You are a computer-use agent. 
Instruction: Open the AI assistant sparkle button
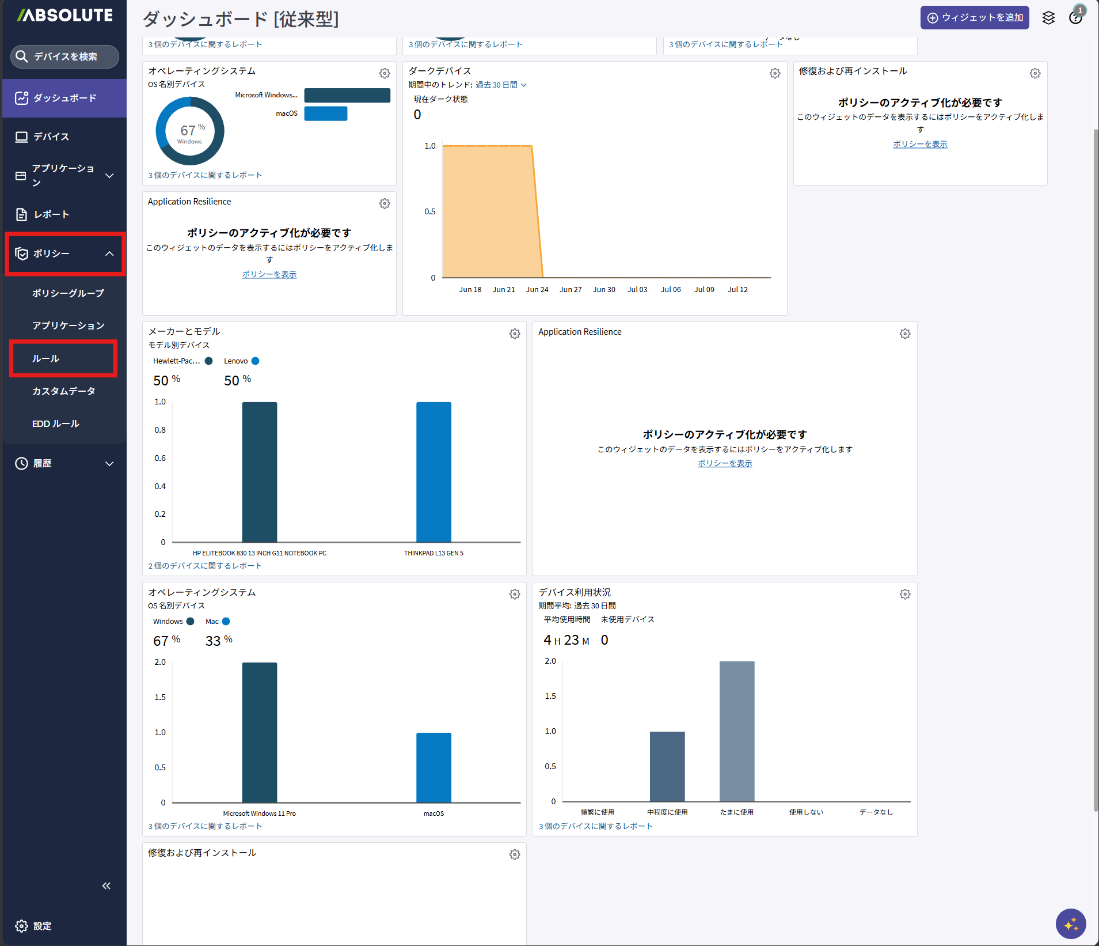tap(1071, 924)
